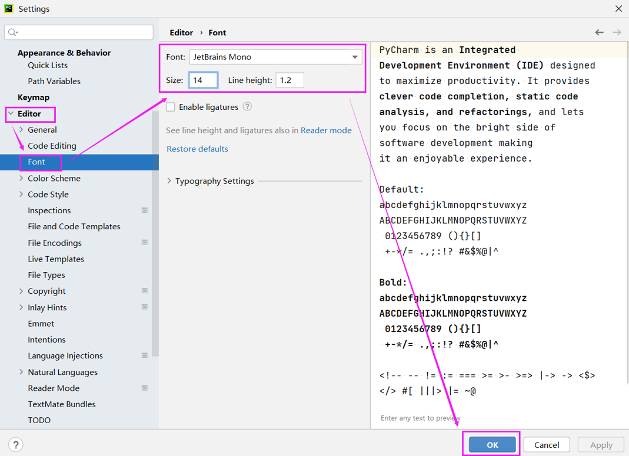The image size is (629, 456).
Task: Click Restore defaults link
Action: pyautogui.click(x=197, y=149)
